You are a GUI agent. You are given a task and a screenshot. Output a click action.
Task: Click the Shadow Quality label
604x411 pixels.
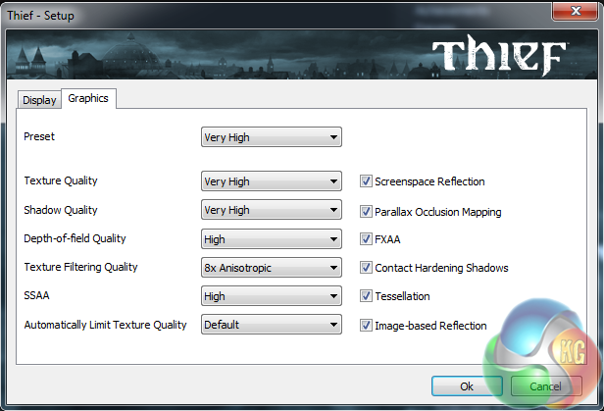pyautogui.click(x=61, y=210)
